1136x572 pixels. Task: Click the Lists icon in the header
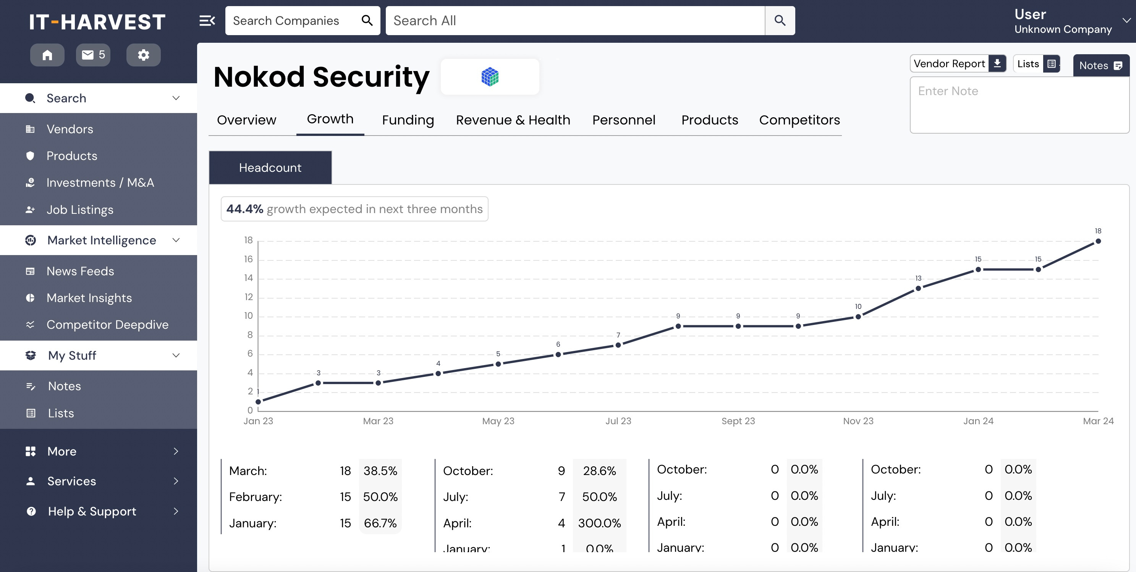1051,64
